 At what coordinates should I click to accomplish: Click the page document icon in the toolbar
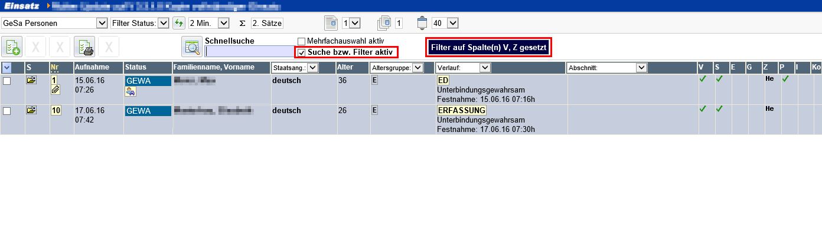(x=331, y=23)
